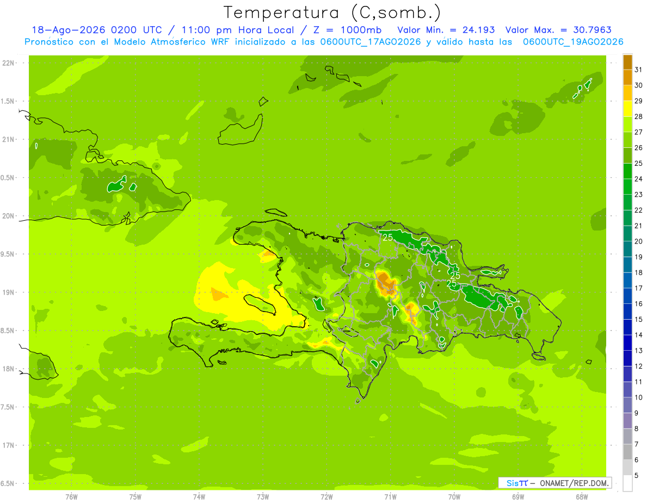The width and height of the screenshot is (653, 504).
Task: Click longitude axis label '71W'
Action: [x=390, y=497]
